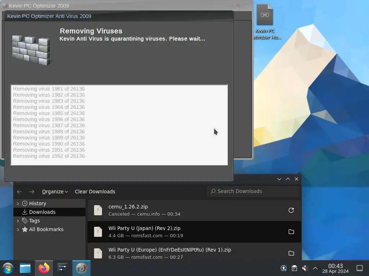Select Downloads in the sidebar

(49, 212)
